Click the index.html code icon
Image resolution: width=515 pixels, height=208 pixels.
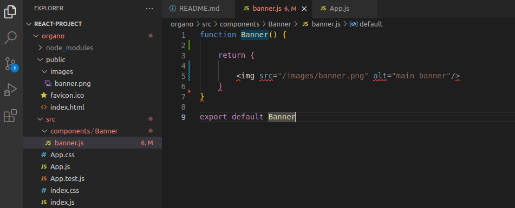(44, 107)
